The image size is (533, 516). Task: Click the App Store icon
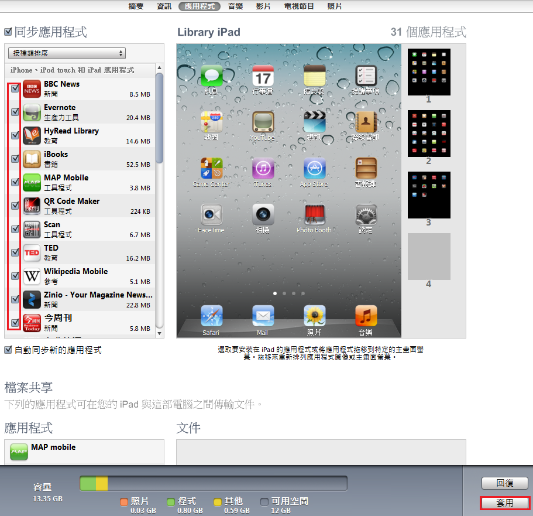click(314, 168)
